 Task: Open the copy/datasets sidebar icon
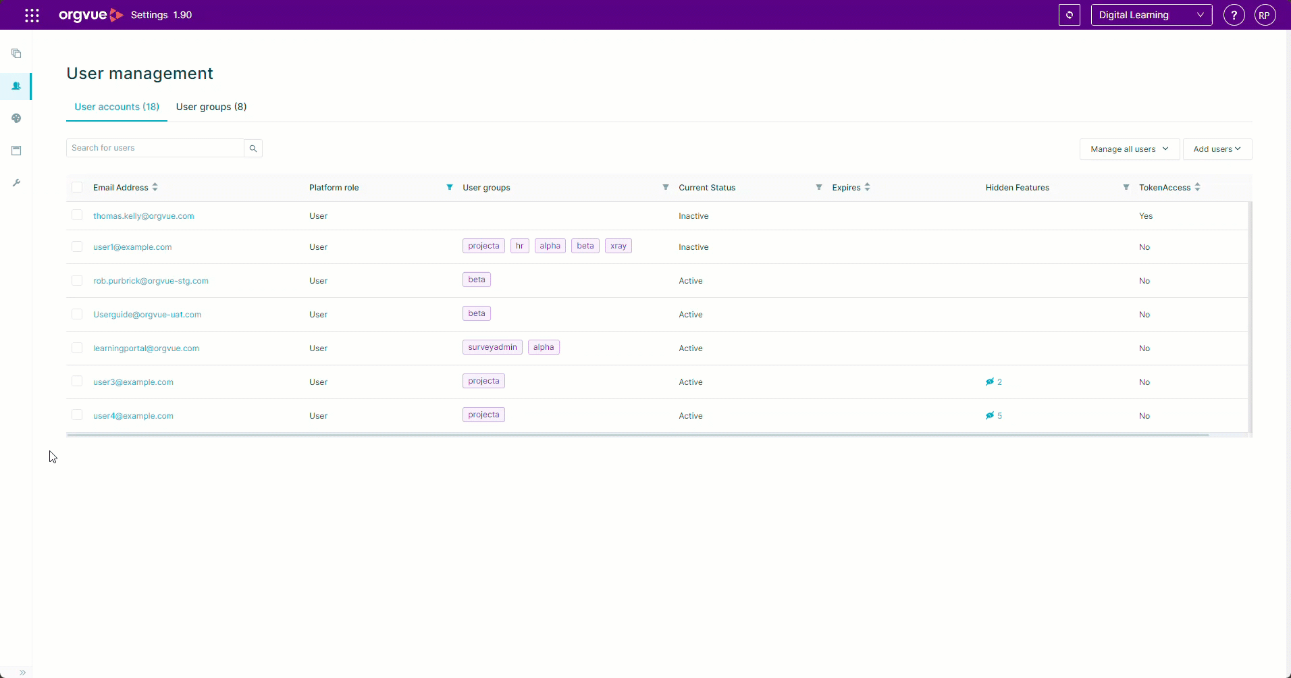pos(16,53)
